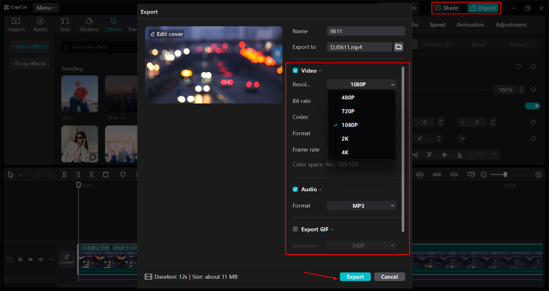The height and width of the screenshot is (291, 549).
Task: Choose 480P resolution option
Action: coord(361,97)
